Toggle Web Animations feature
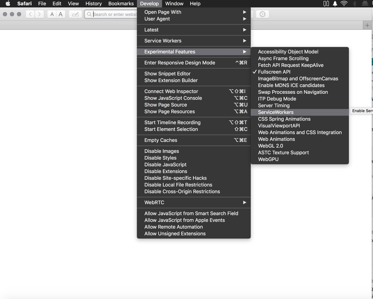This screenshot has width=373, height=299. coord(300,139)
